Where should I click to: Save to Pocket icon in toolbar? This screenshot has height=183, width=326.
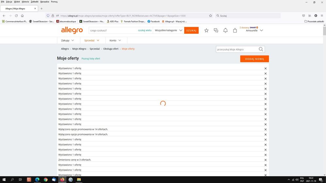[x=303, y=16]
